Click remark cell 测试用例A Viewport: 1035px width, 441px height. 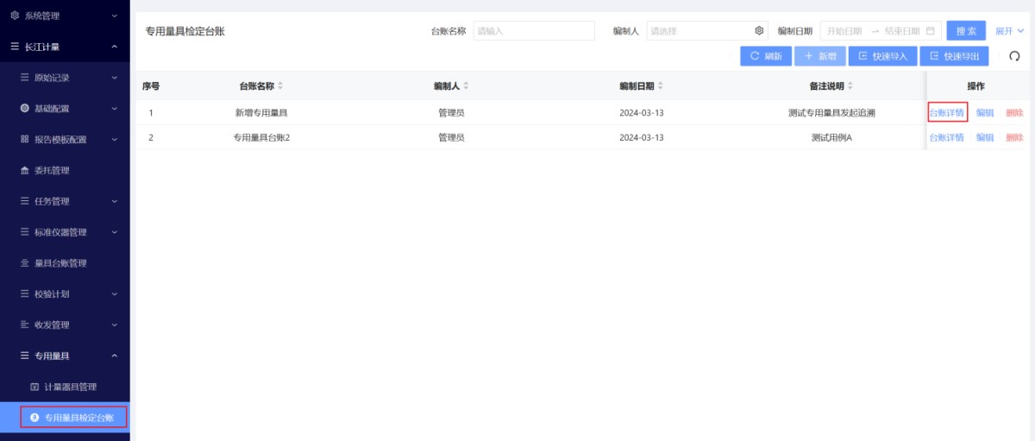coord(831,138)
